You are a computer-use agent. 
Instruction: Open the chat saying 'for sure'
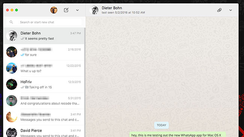(44, 52)
